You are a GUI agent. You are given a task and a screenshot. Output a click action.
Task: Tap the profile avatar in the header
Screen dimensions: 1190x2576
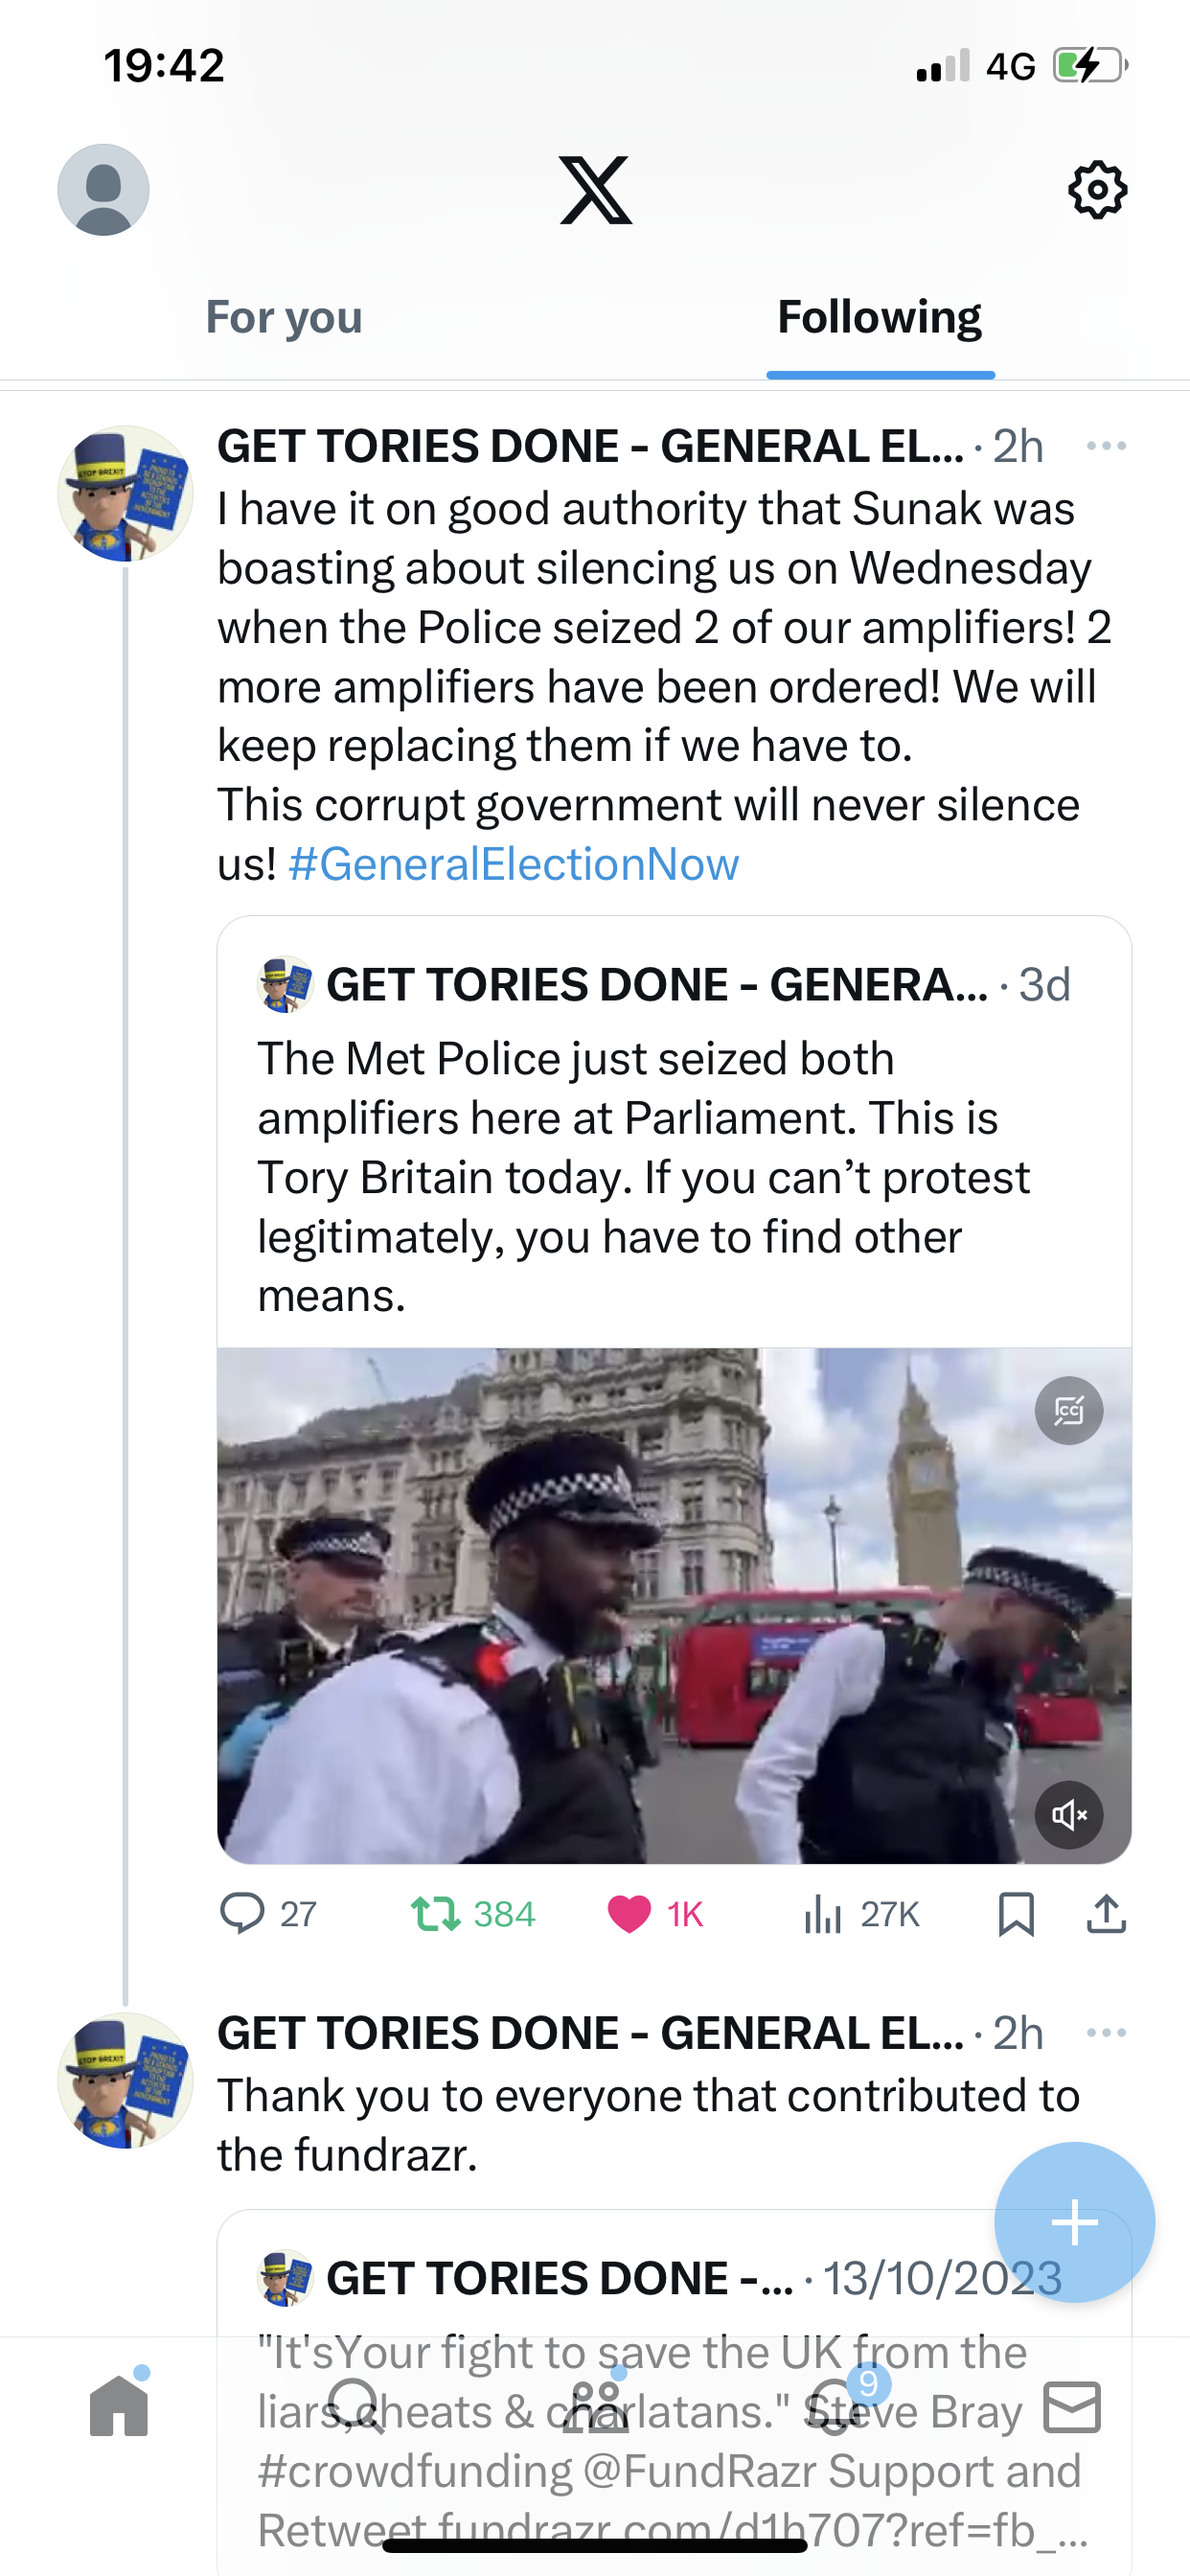103,189
